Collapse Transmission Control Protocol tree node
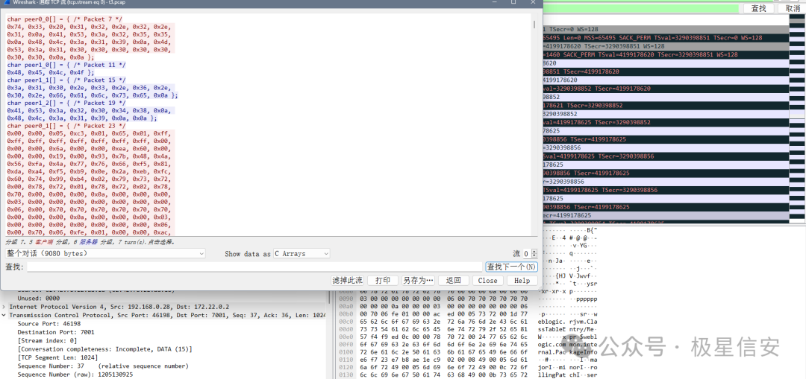This screenshot has width=806, height=379. [x=4, y=315]
